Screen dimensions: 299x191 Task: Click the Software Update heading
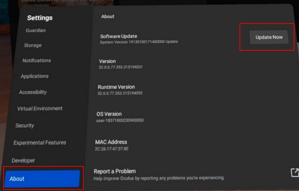point(119,36)
